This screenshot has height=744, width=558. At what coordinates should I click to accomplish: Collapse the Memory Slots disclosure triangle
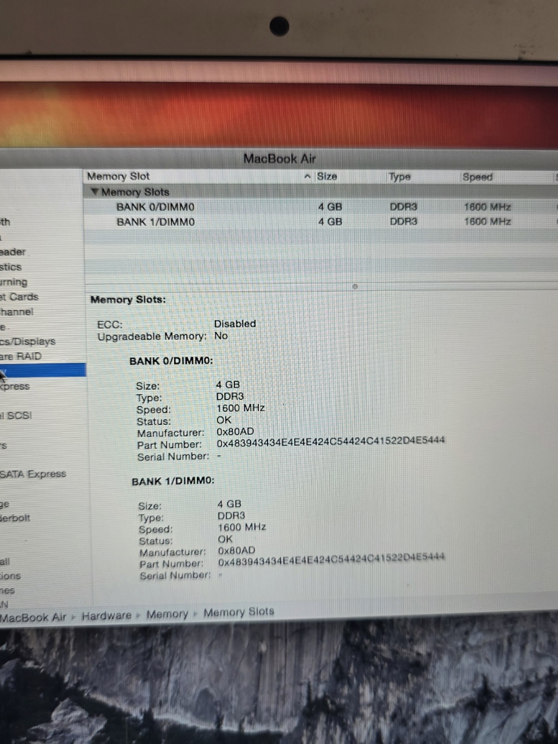[96, 192]
